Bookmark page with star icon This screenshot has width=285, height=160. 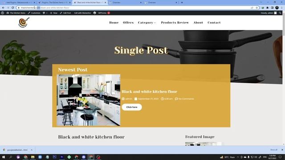[x=256, y=8]
